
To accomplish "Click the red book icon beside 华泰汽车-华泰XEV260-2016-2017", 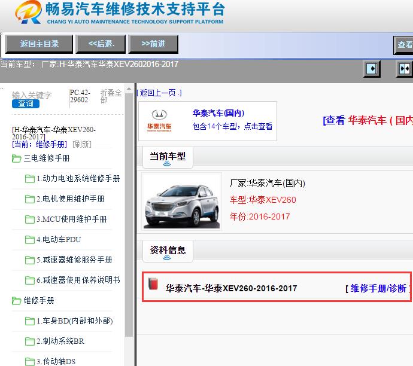I will pos(153,284).
